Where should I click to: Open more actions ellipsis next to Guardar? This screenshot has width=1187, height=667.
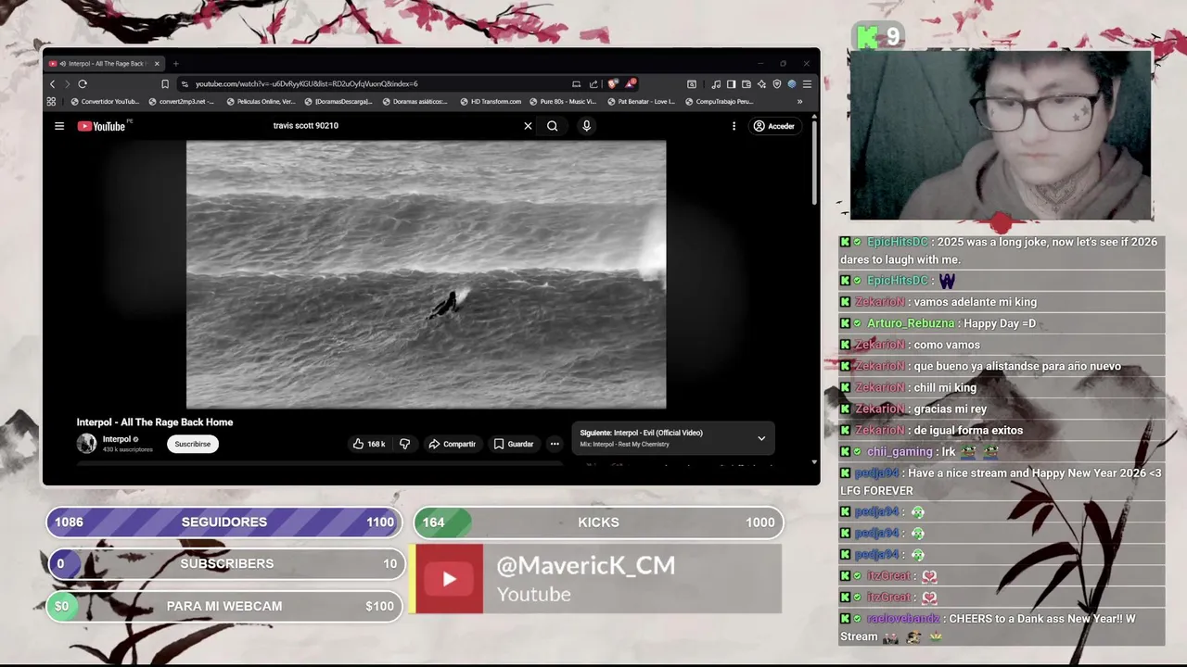pos(555,444)
